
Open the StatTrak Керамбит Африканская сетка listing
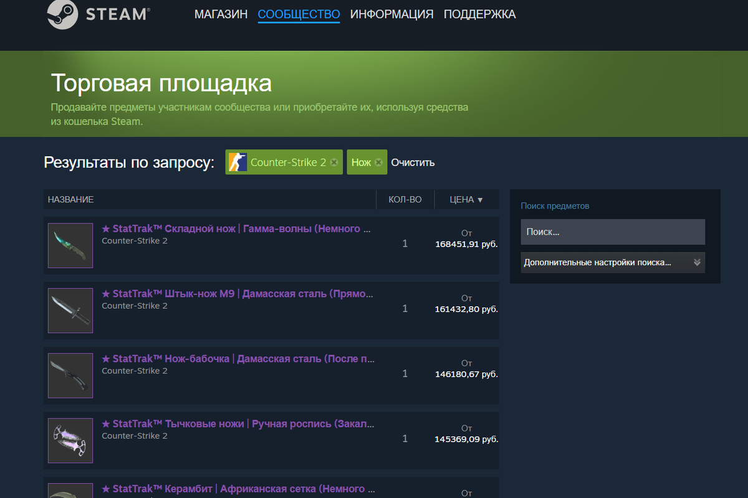(237, 489)
